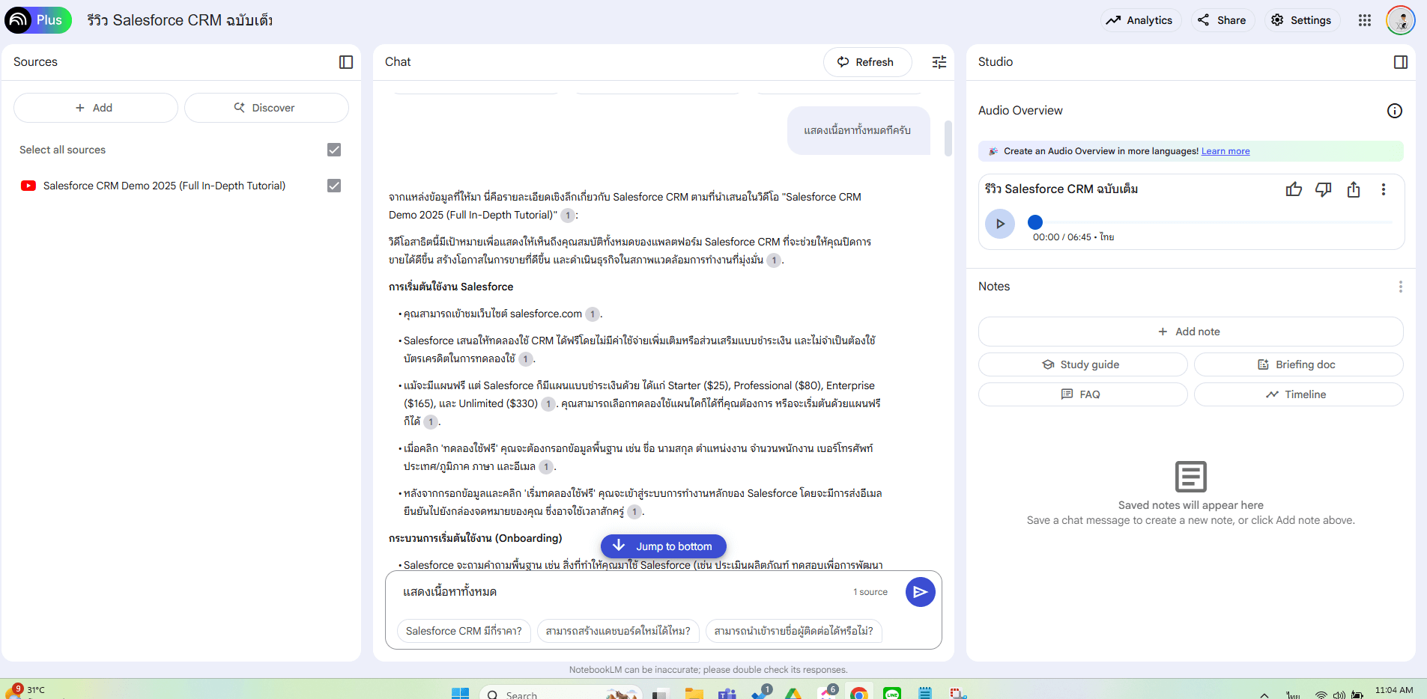
Task: Open Google Drive from taskbar
Action: tap(793, 694)
